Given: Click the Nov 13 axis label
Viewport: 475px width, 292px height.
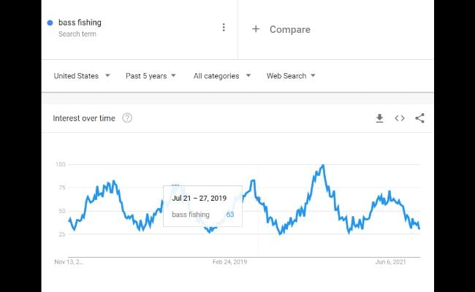Looking at the screenshot, I should click(69, 262).
